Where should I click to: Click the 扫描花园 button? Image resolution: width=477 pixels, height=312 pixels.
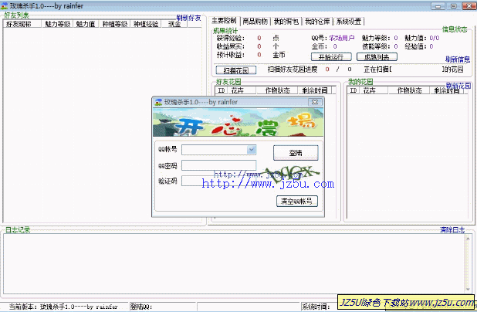pos(235,70)
